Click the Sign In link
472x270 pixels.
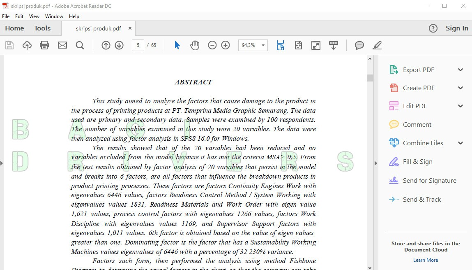[x=457, y=28]
